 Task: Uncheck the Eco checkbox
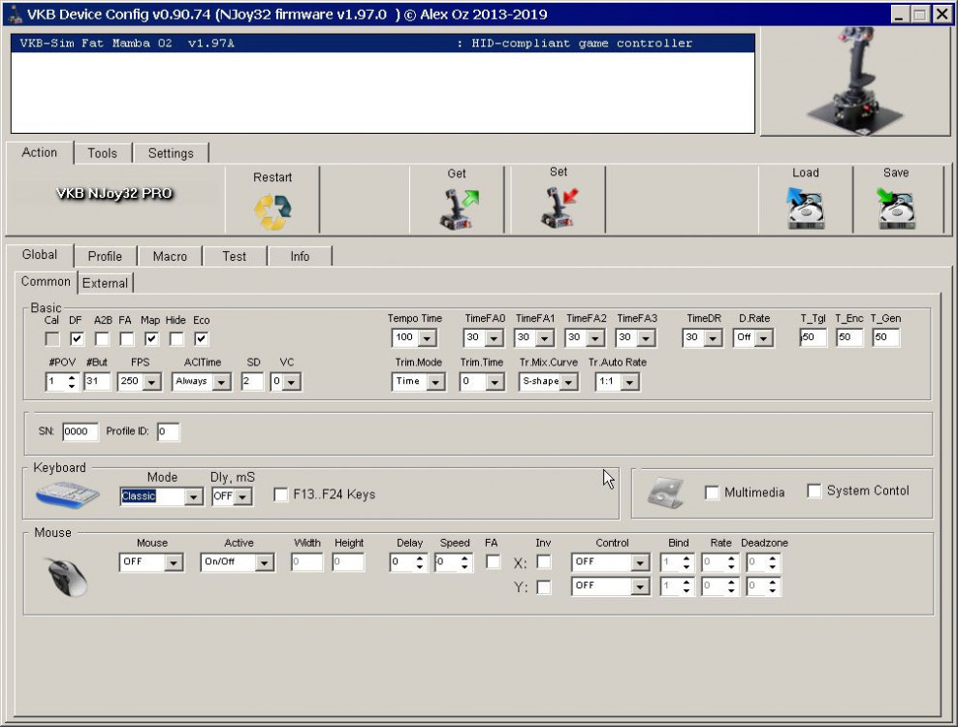[x=201, y=339]
